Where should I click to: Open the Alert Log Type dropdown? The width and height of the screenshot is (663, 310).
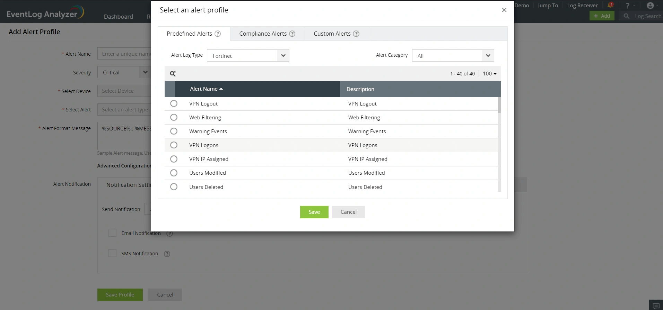tap(248, 56)
